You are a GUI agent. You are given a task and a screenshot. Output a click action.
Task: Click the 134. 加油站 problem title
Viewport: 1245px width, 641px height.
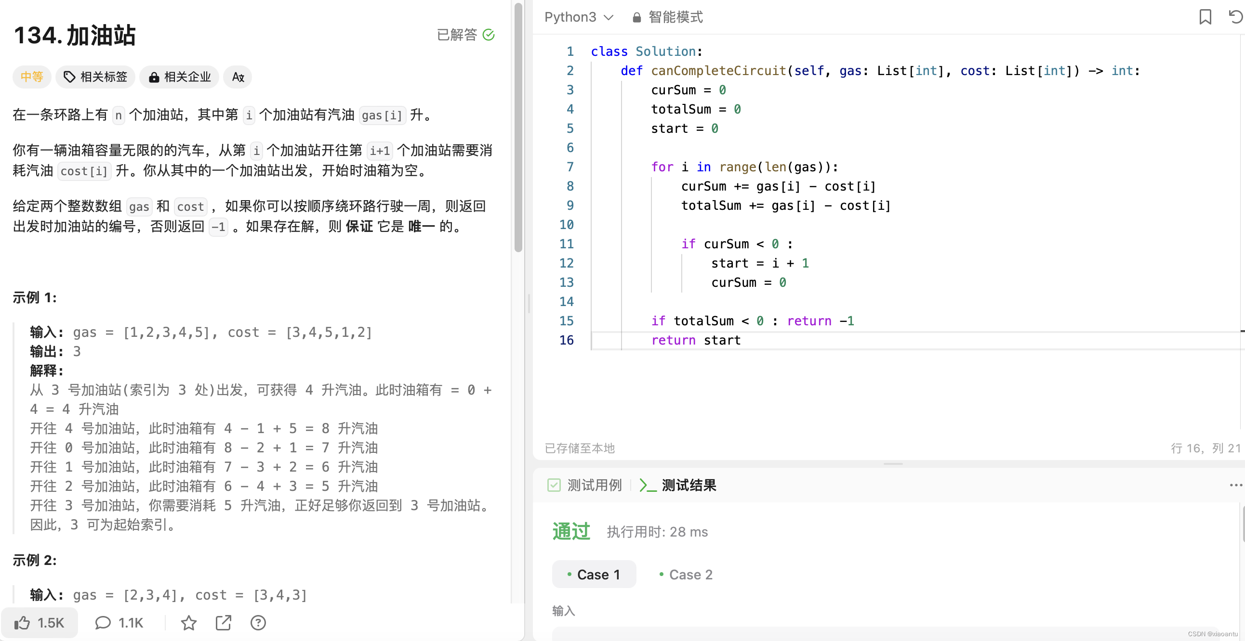[75, 35]
